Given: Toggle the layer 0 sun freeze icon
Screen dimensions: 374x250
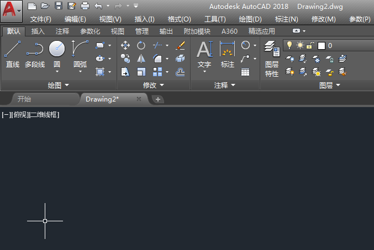Looking at the screenshot, I should click(x=300, y=45).
